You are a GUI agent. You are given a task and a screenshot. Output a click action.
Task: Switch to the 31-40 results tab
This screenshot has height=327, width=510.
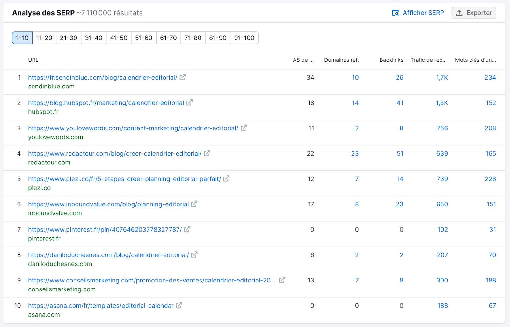[x=94, y=38]
